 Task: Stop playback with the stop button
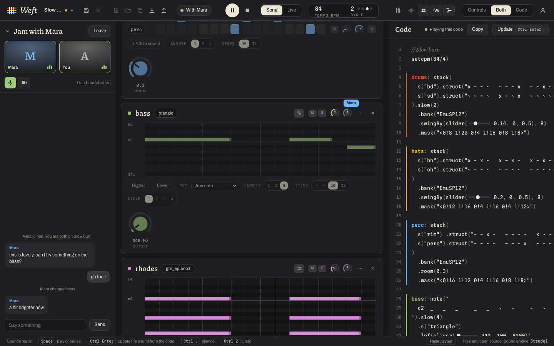pos(247,10)
